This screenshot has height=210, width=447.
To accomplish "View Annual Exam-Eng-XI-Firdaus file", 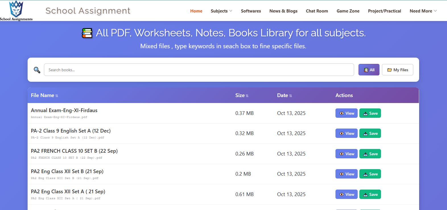I will [x=347, y=113].
